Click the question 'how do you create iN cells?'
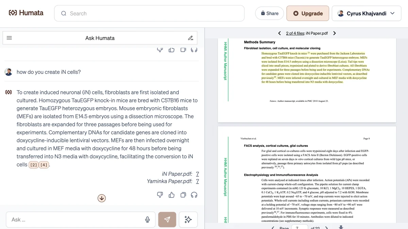Image resolution: width=408 pixels, height=229 pixels. (x=49, y=72)
